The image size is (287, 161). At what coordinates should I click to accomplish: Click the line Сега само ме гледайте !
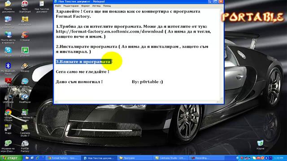click(x=83, y=72)
